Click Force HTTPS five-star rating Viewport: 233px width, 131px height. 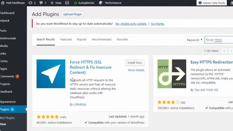pyautogui.click(x=48, y=117)
